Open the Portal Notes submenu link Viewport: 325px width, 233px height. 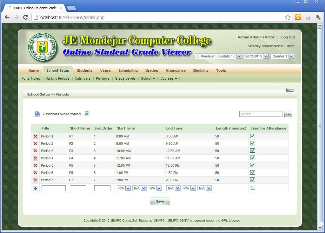click(31, 78)
